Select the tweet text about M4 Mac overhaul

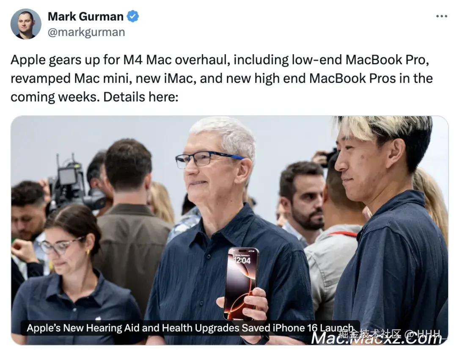pyautogui.click(x=221, y=78)
